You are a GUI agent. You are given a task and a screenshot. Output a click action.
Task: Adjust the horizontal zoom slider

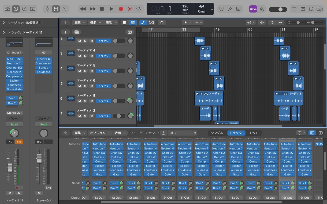(x=316, y=23)
